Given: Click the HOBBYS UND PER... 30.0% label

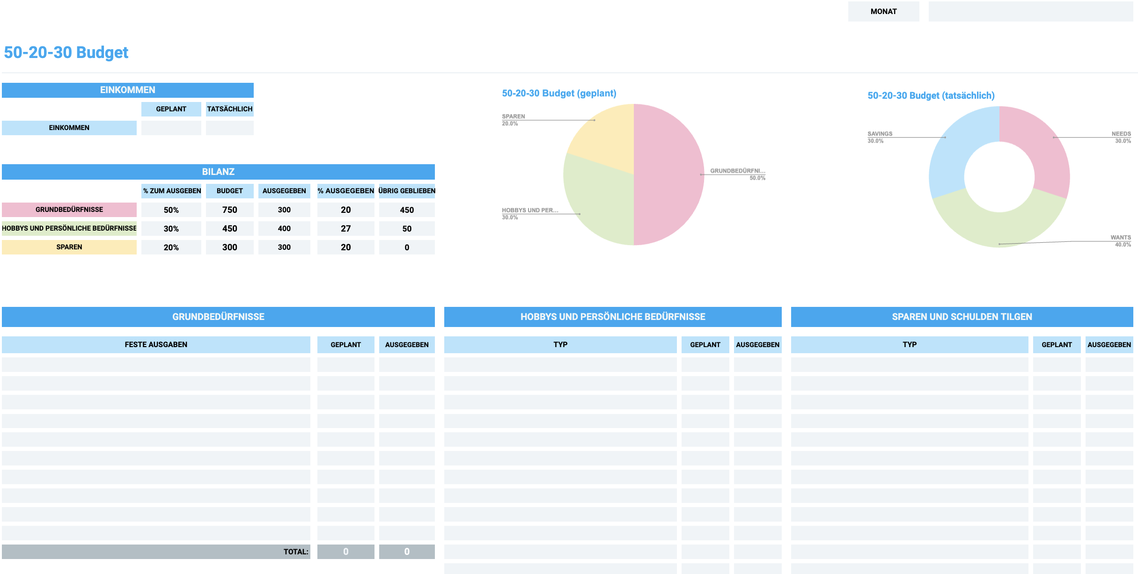Looking at the screenshot, I should point(530,213).
